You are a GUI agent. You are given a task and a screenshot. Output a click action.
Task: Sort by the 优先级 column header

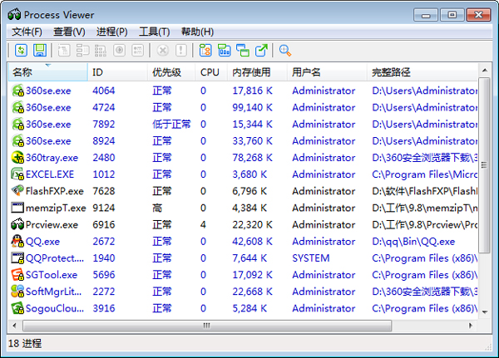tap(171, 72)
